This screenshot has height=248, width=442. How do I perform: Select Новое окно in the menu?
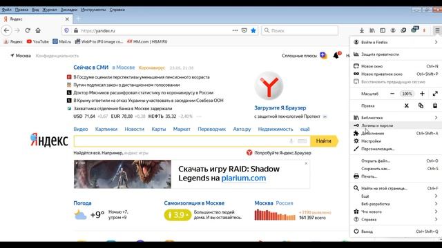click(x=396, y=66)
